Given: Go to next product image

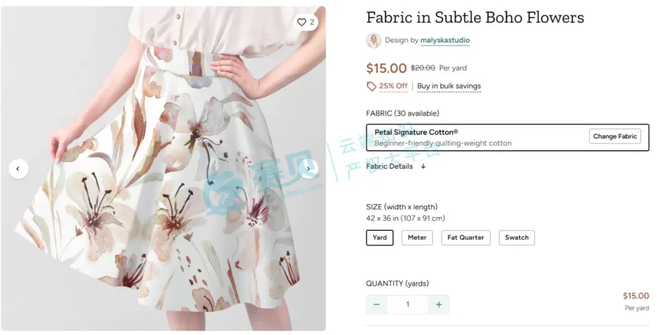Looking at the screenshot, I should click(308, 169).
